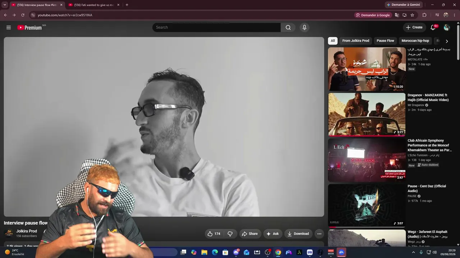Screen dimensions: 460x258
Task: Show more filter chips with right chevron
Action: point(447,41)
